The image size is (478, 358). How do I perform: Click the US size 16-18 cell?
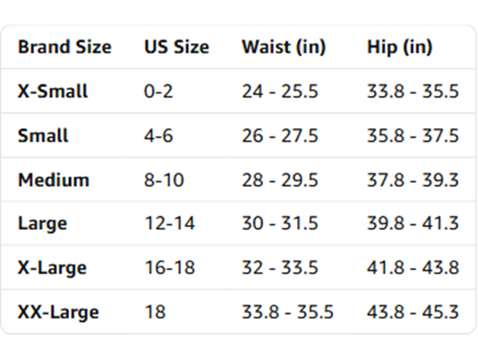(170, 267)
